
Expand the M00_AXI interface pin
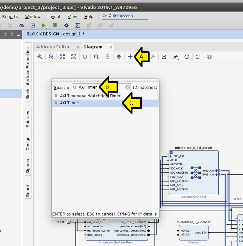coord(216,170)
